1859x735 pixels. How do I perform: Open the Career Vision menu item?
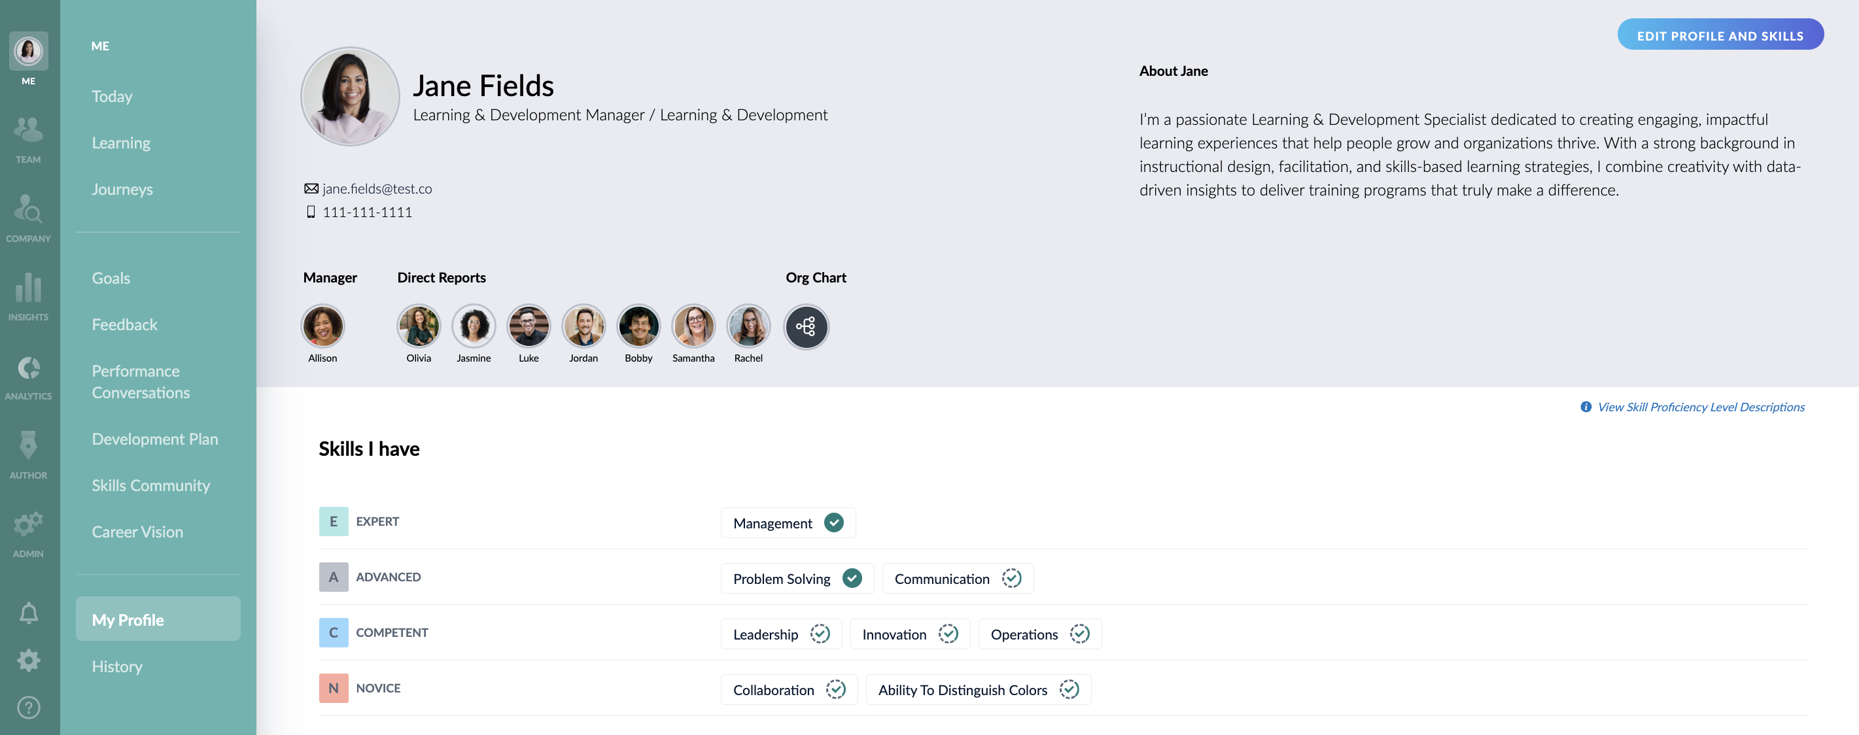(x=137, y=532)
